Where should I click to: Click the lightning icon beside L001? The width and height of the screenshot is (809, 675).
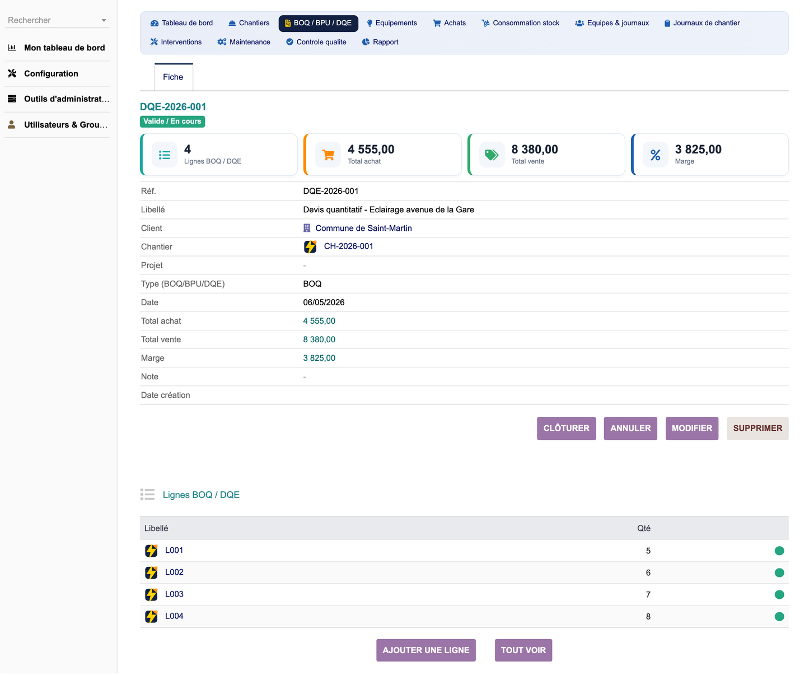tap(151, 551)
